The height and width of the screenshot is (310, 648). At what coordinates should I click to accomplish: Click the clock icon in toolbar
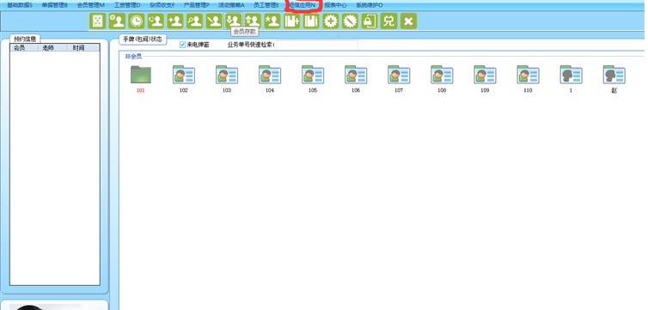137,21
